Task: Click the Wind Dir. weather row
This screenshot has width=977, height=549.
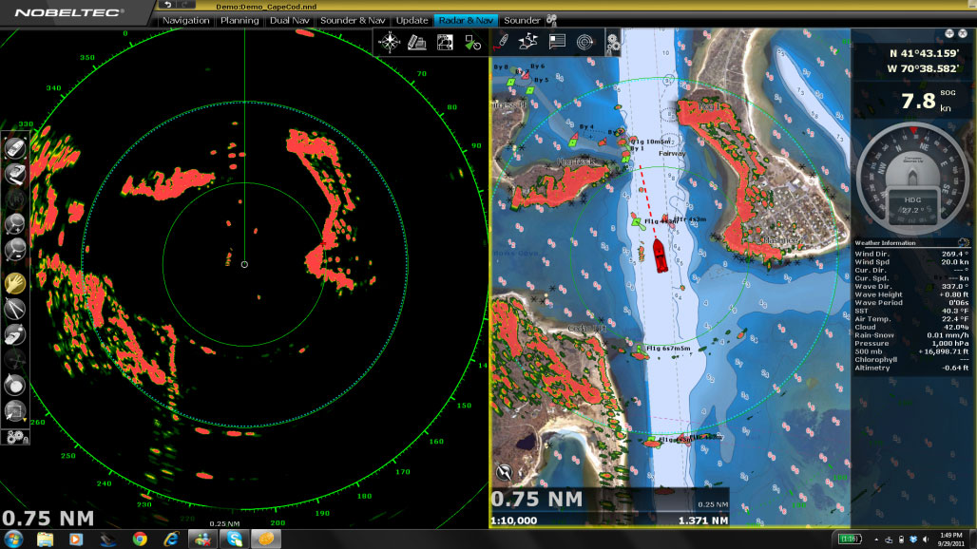Action: click(x=912, y=254)
